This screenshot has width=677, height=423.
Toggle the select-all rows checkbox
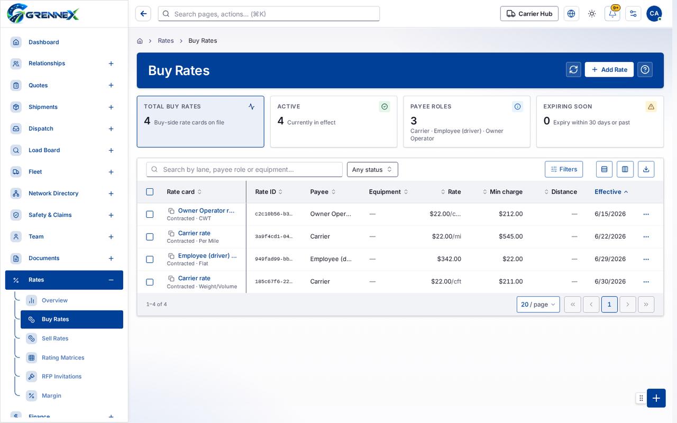tap(150, 192)
